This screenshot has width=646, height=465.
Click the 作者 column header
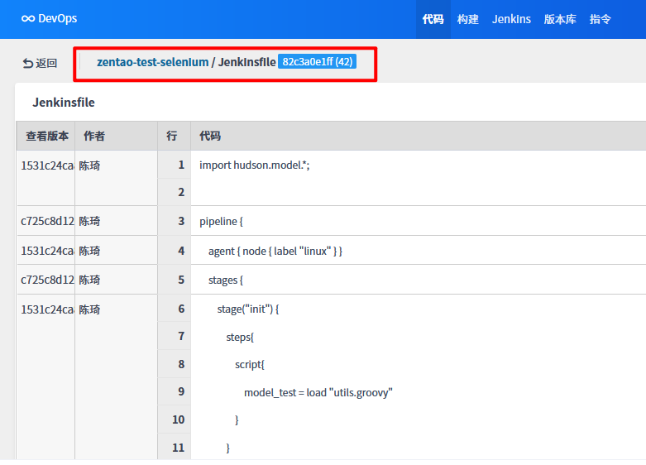tap(94, 137)
